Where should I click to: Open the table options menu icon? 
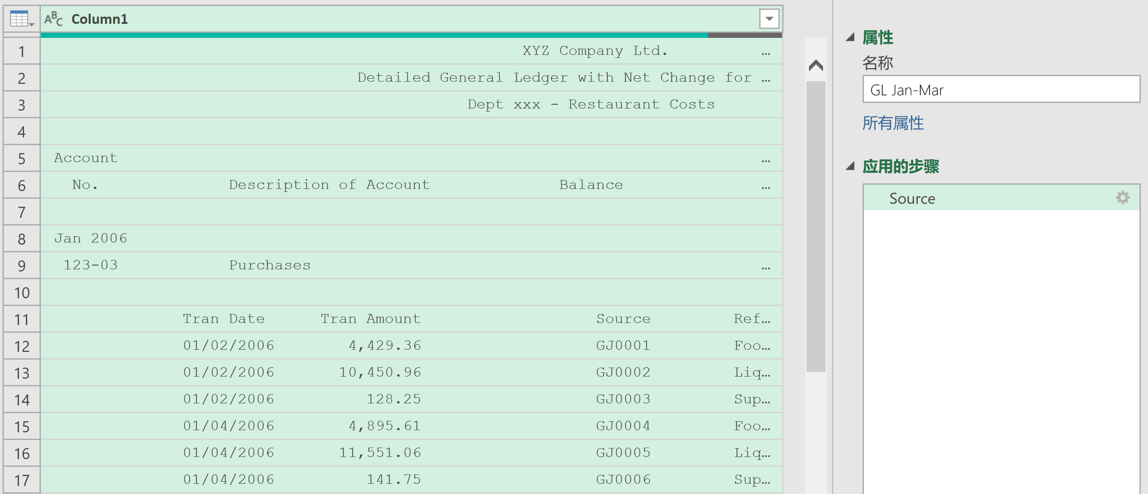[x=21, y=19]
